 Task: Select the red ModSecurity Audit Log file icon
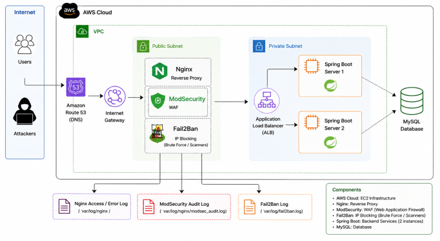click(x=149, y=206)
